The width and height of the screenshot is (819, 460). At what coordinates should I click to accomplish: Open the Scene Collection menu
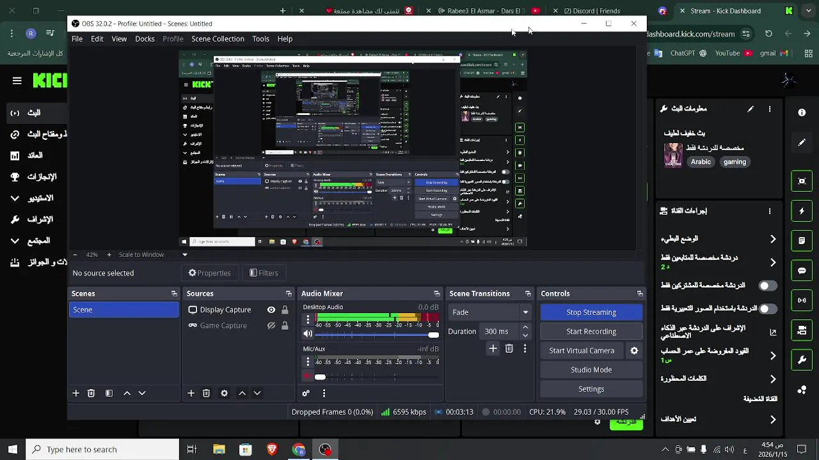pyautogui.click(x=218, y=38)
